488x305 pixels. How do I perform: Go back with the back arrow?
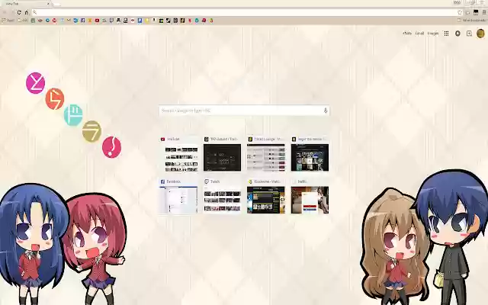(5, 12)
